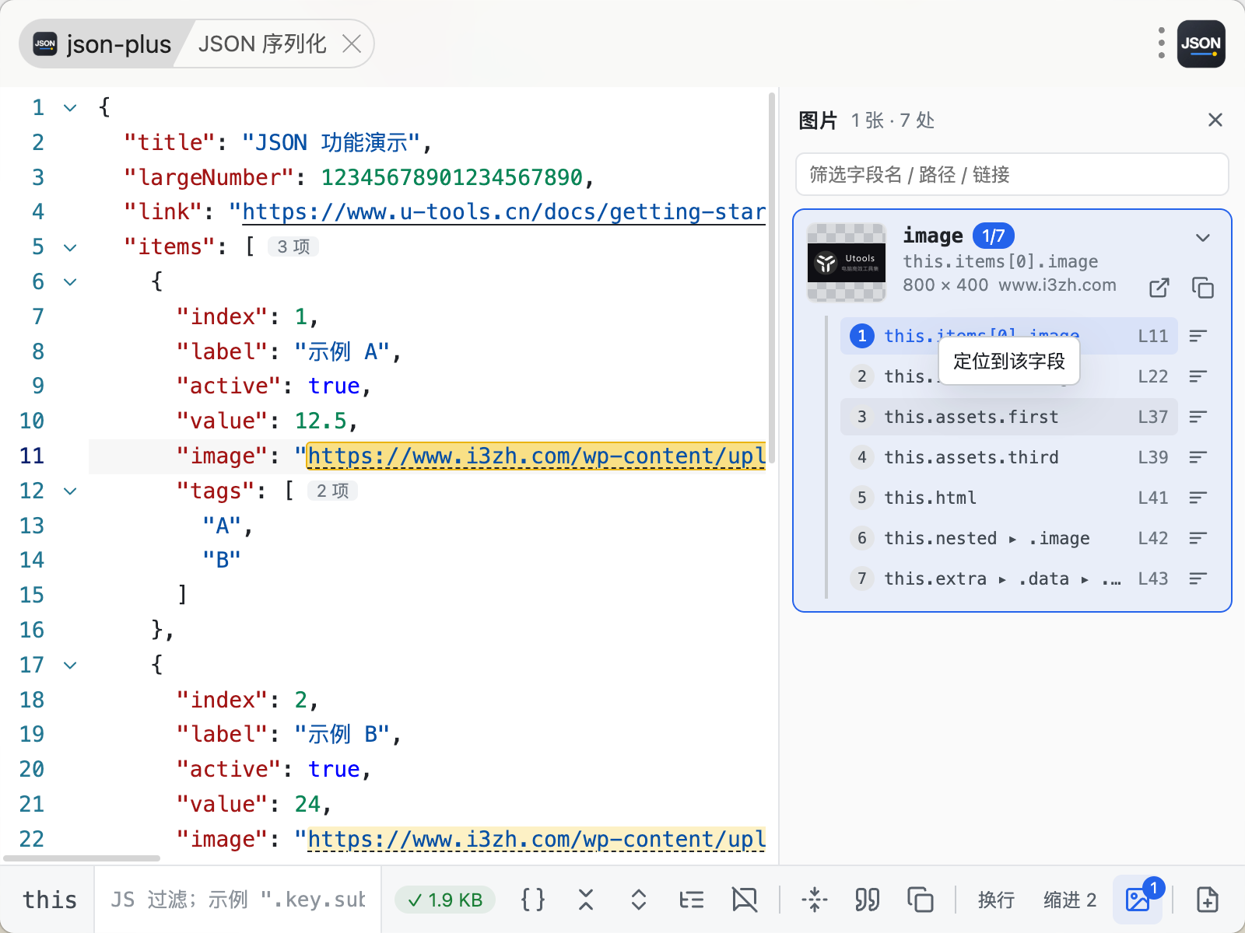Viewport: 1245px width, 933px height.
Task: Open the u-tools.cn docs link on line 4
Action: (503, 211)
